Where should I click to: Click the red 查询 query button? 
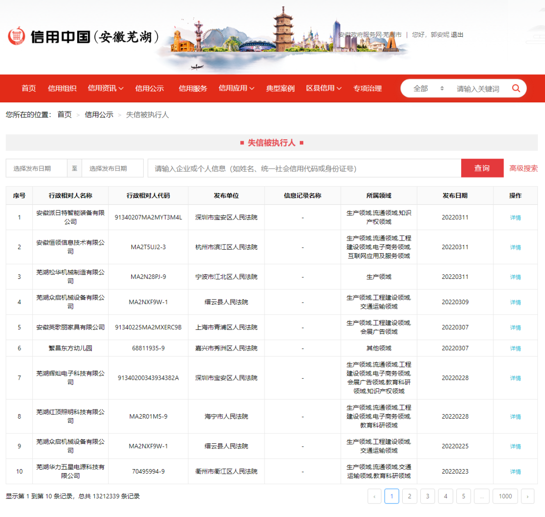click(x=482, y=168)
